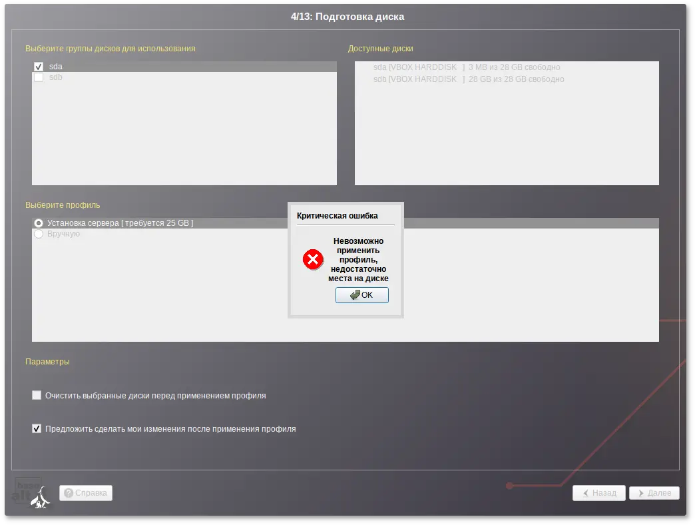695x525 pixels.
Task: Click the question mark help icon
Action: 69,492
